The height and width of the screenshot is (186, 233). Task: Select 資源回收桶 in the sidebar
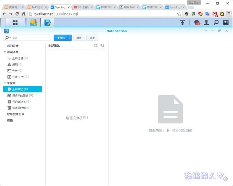21,108
